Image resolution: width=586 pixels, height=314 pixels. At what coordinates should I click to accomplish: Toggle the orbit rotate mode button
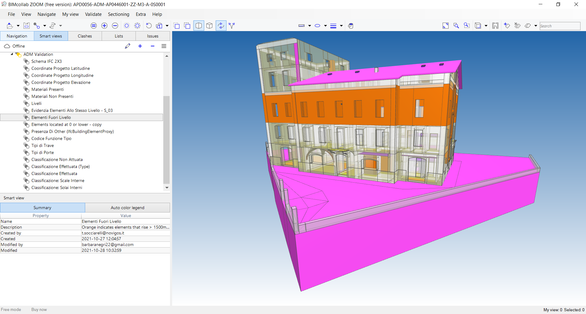(x=221, y=26)
